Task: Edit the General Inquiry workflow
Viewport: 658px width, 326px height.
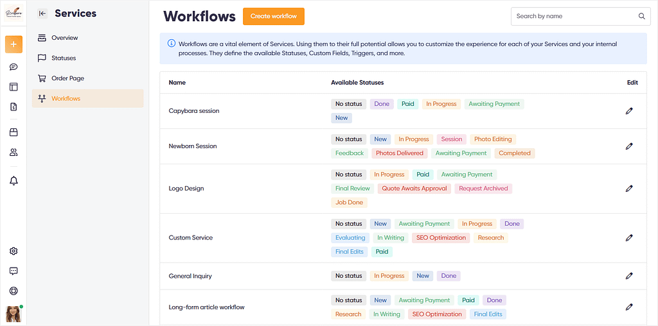Action: click(628, 276)
